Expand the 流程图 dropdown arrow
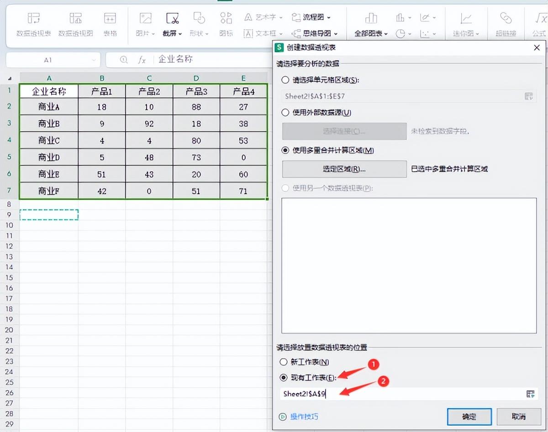Viewport: 548px width, 432px height. [x=329, y=18]
